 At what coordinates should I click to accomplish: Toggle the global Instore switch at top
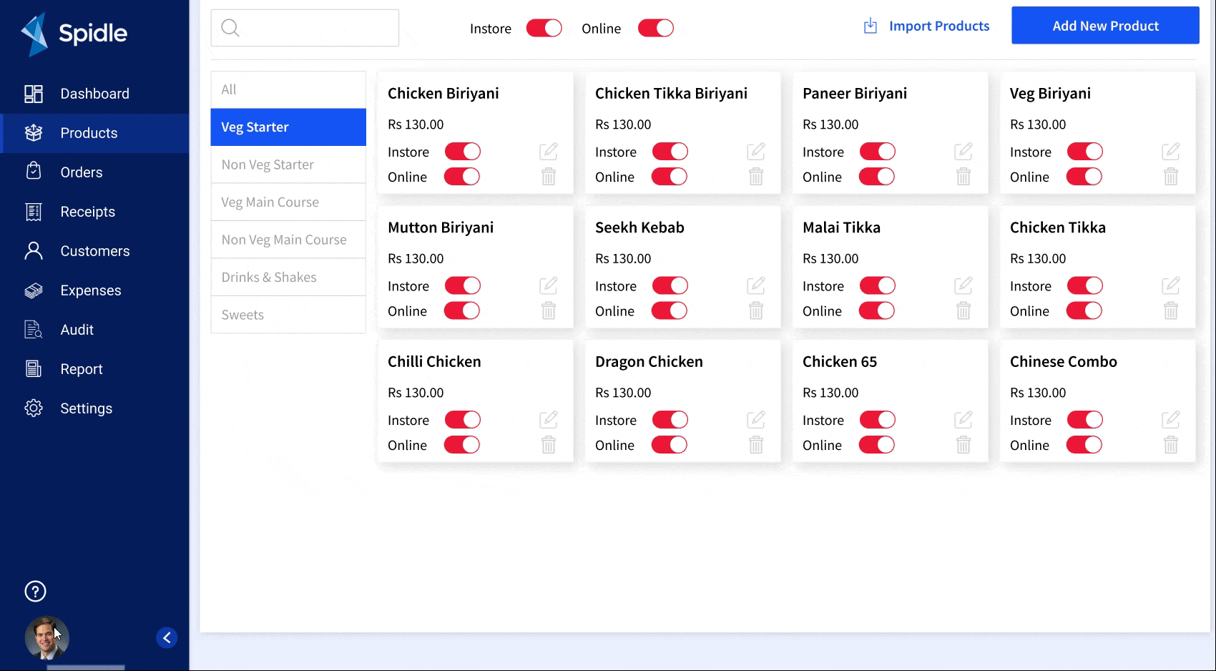pyautogui.click(x=544, y=28)
